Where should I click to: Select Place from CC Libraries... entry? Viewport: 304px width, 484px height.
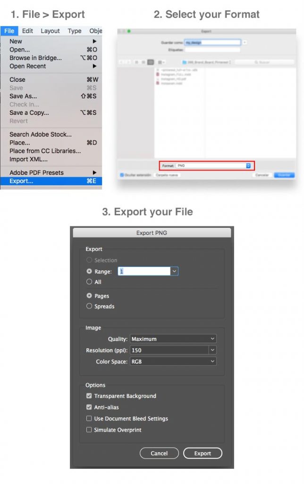[x=51, y=151]
